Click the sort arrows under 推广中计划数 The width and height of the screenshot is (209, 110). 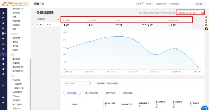(x=106, y=106)
